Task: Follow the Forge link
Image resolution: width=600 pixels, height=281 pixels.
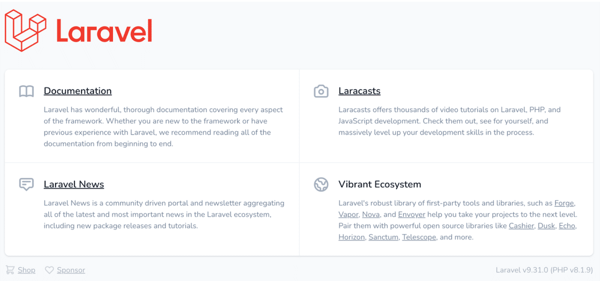Action: [x=564, y=203]
